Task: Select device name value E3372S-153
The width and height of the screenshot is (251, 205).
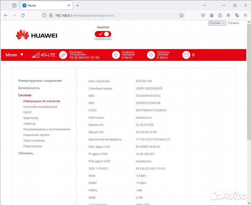Action: (x=144, y=81)
